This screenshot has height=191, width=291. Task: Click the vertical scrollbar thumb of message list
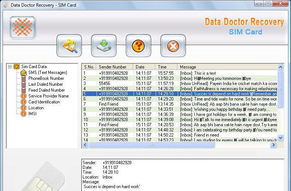[280, 89]
